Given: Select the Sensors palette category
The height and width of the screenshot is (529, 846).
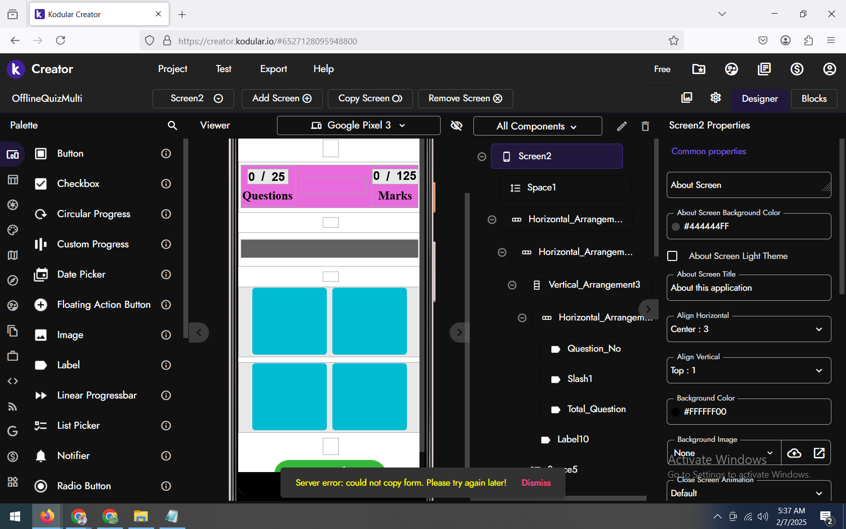Looking at the screenshot, I should point(13,281).
